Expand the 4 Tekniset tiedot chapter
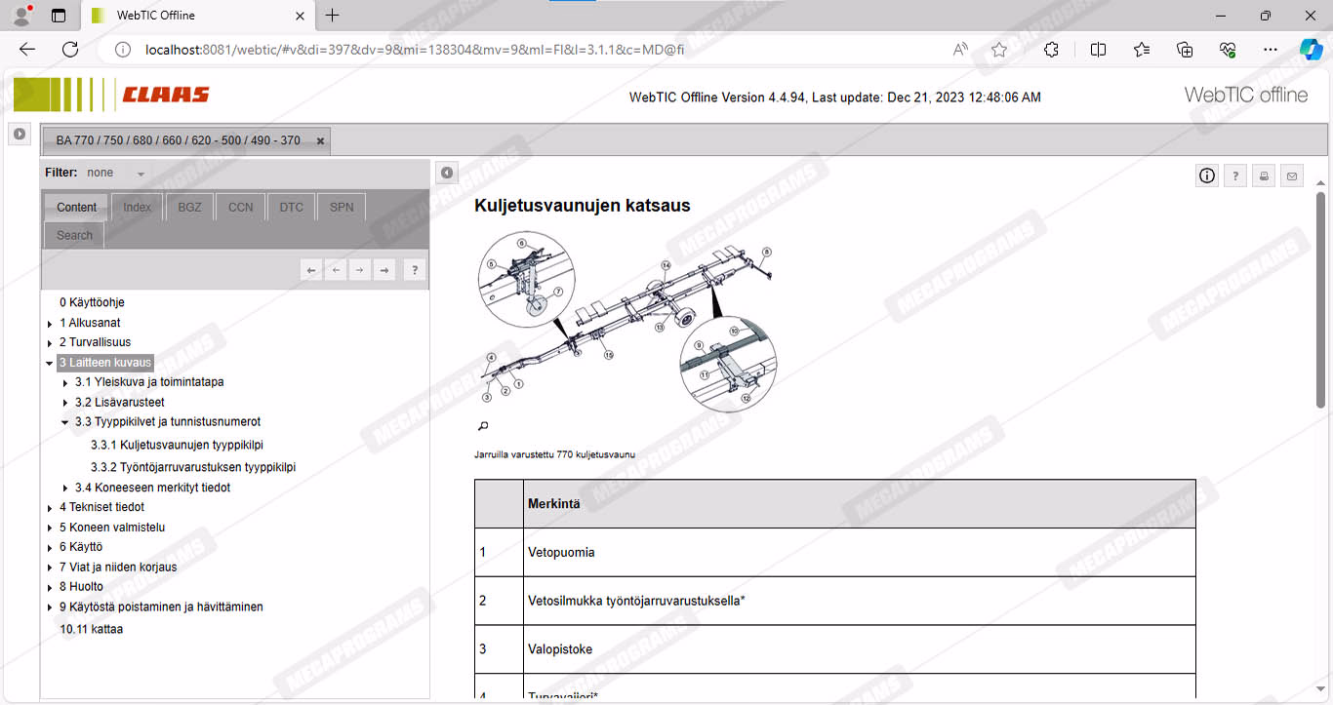Screen dimensions: 1333x705 [x=50, y=508]
